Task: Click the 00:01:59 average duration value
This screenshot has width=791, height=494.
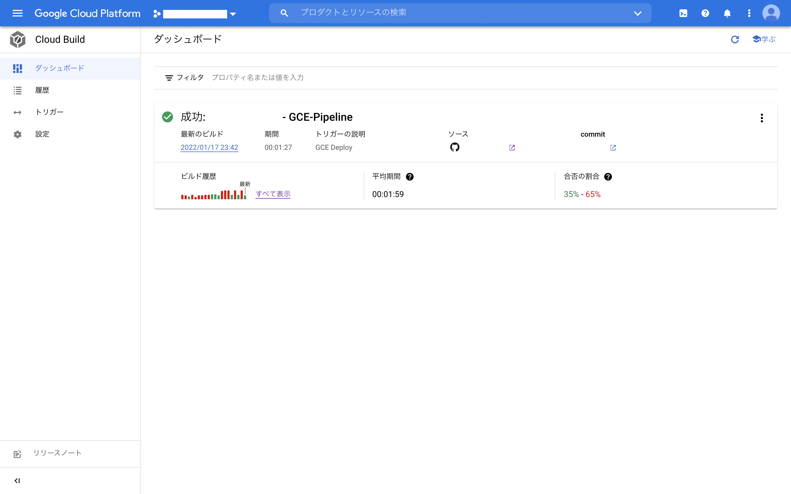Action: point(388,194)
